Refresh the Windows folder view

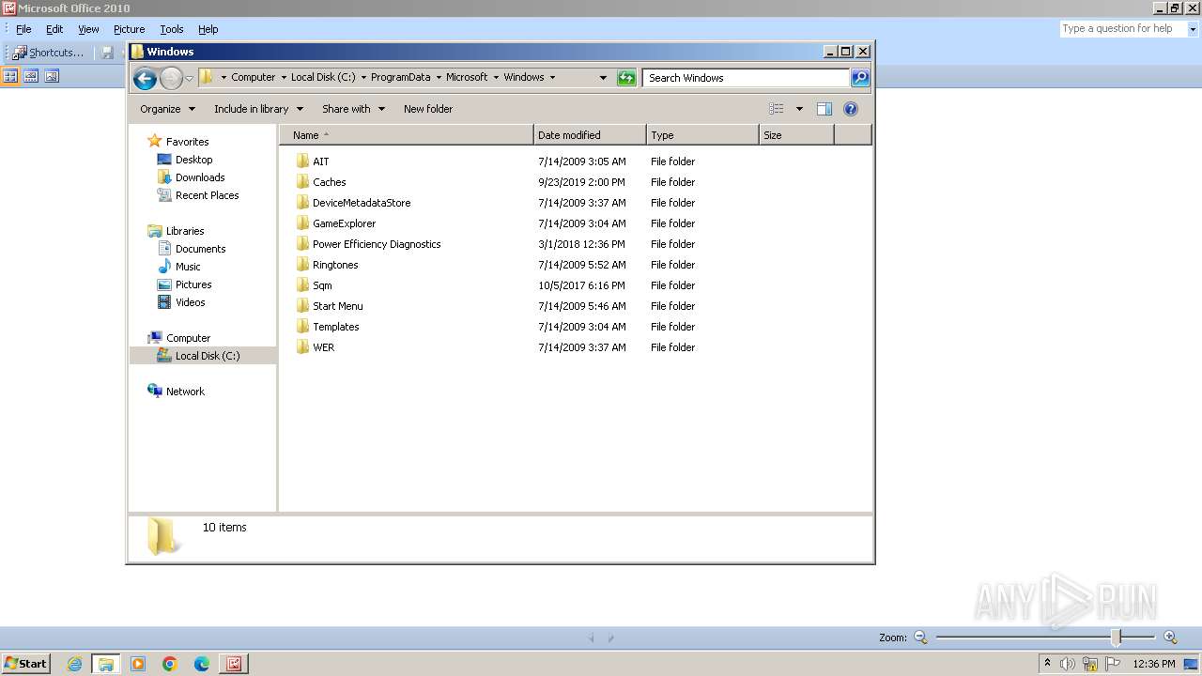pos(626,78)
